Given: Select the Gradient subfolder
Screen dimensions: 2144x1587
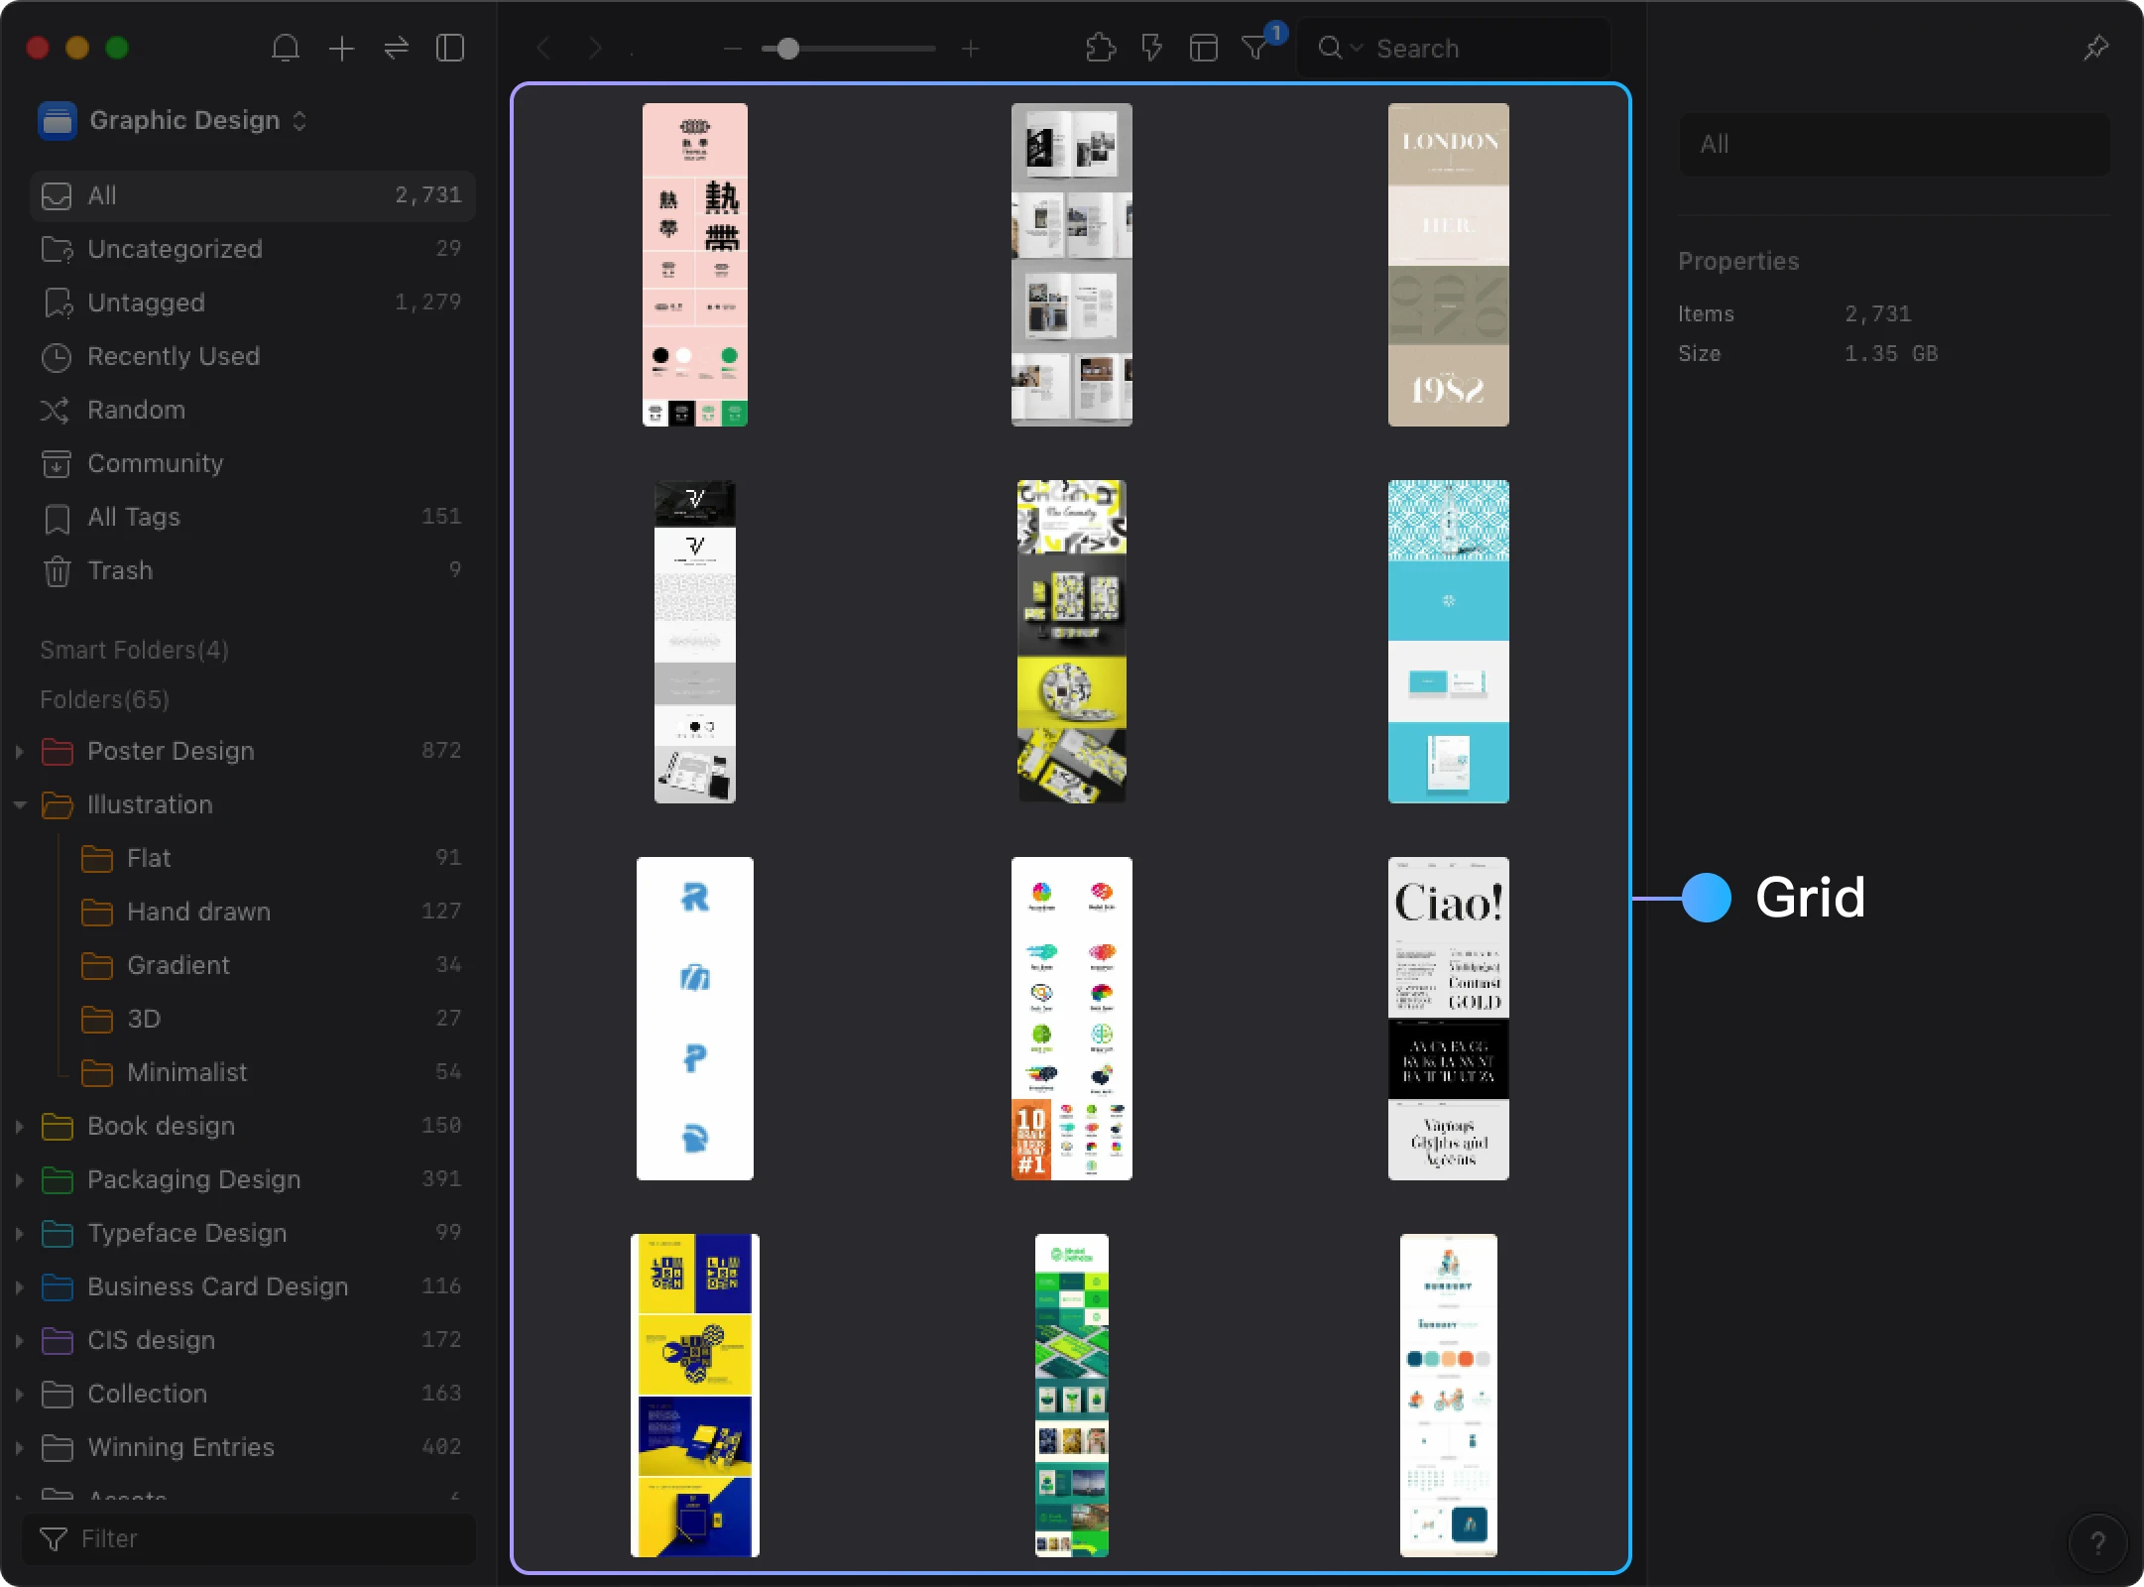Looking at the screenshot, I should (273, 965).
